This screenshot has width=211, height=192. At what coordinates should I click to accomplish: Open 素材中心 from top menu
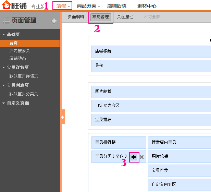click(x=147, y=6)
